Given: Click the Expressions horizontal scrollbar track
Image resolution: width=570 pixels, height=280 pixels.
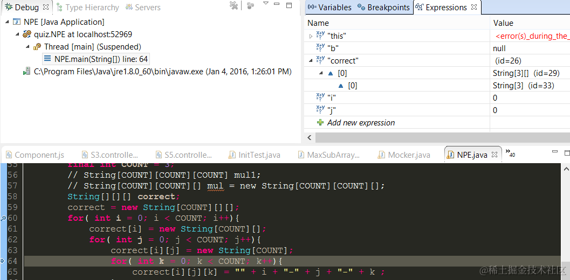Looking at the screenshot, I should pyautogui.click(x=442, y=138).
